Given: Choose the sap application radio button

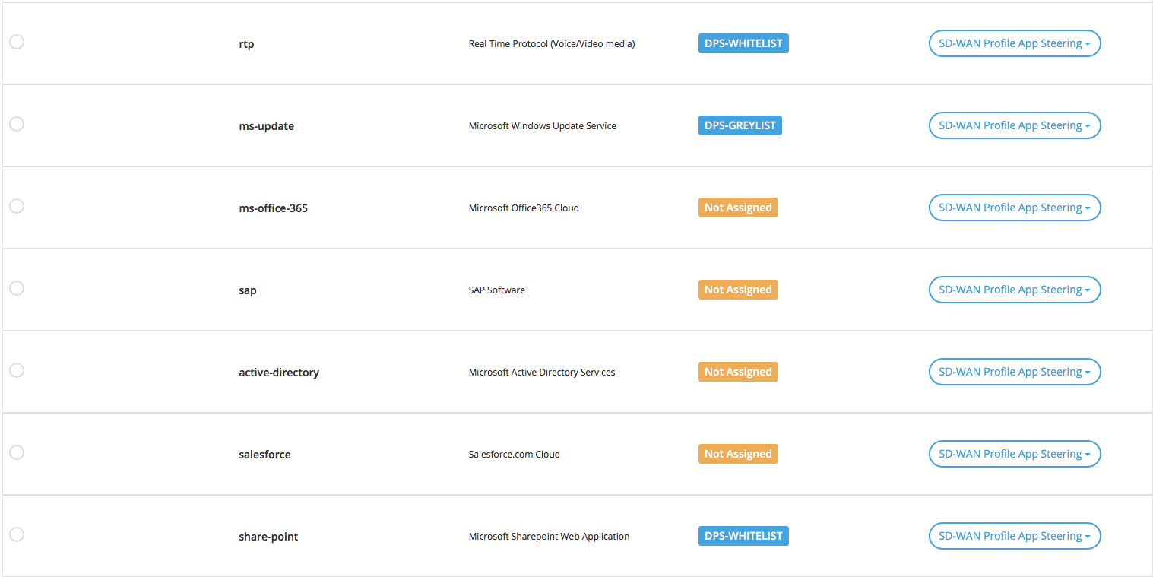Looking at the screenshot, I should (17, 288).
